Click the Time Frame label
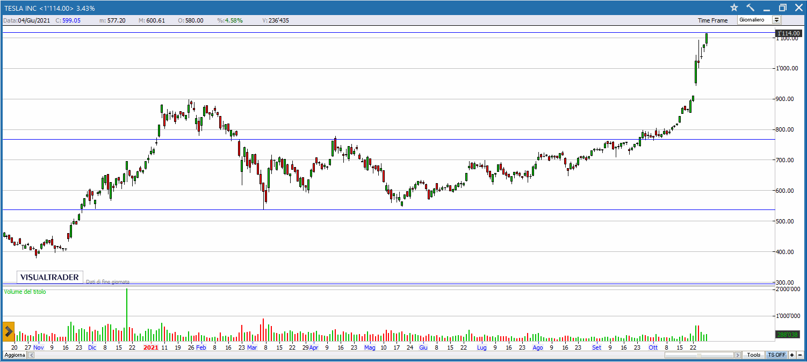807x362 pixels. pos(713,20)
